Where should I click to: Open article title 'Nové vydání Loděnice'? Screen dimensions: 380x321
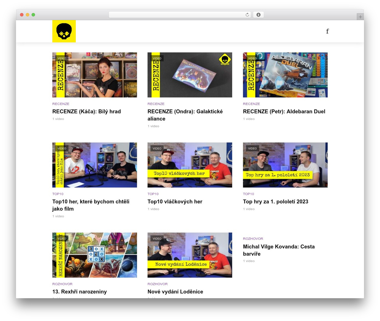click(175, 292)
